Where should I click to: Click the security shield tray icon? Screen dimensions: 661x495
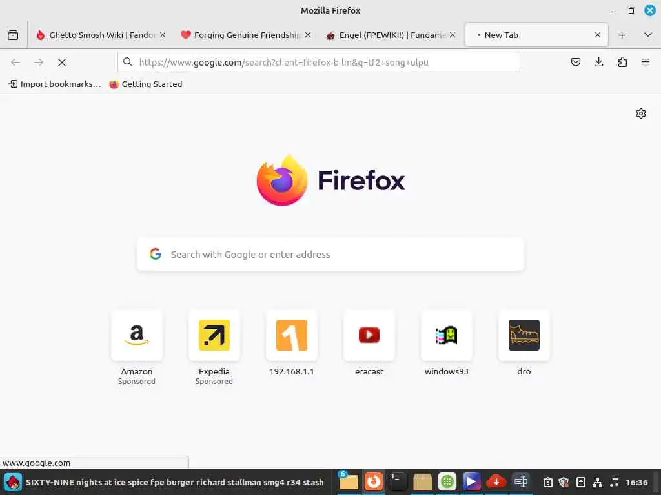point(564,482)
